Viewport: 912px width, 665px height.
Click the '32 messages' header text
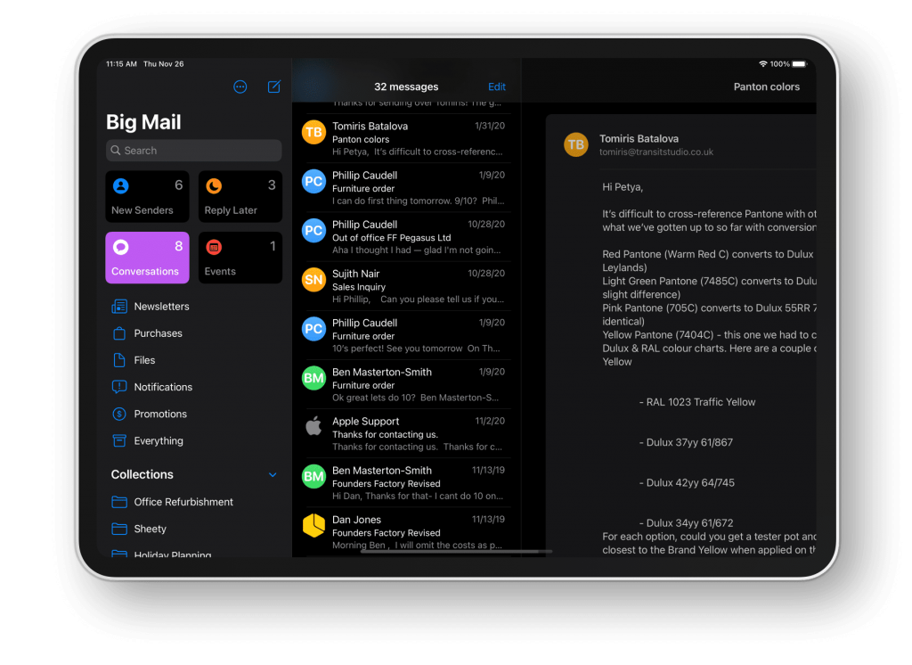406,86
